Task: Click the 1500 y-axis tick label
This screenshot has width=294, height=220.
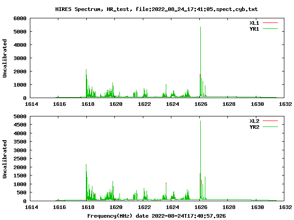Action: (x=20, y=176)
